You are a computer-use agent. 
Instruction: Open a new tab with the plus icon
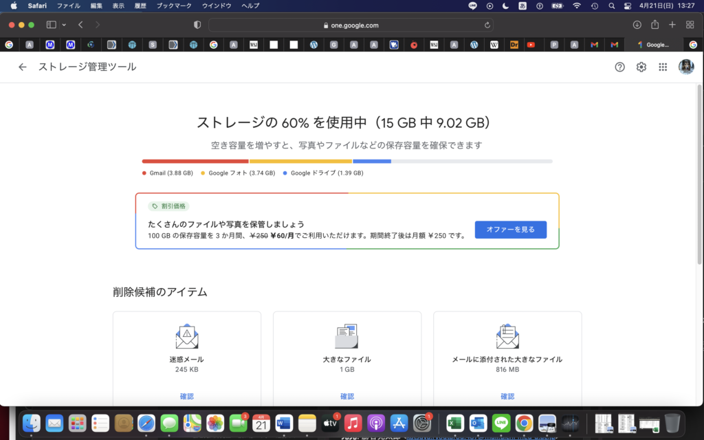click(x=672, y=24)
